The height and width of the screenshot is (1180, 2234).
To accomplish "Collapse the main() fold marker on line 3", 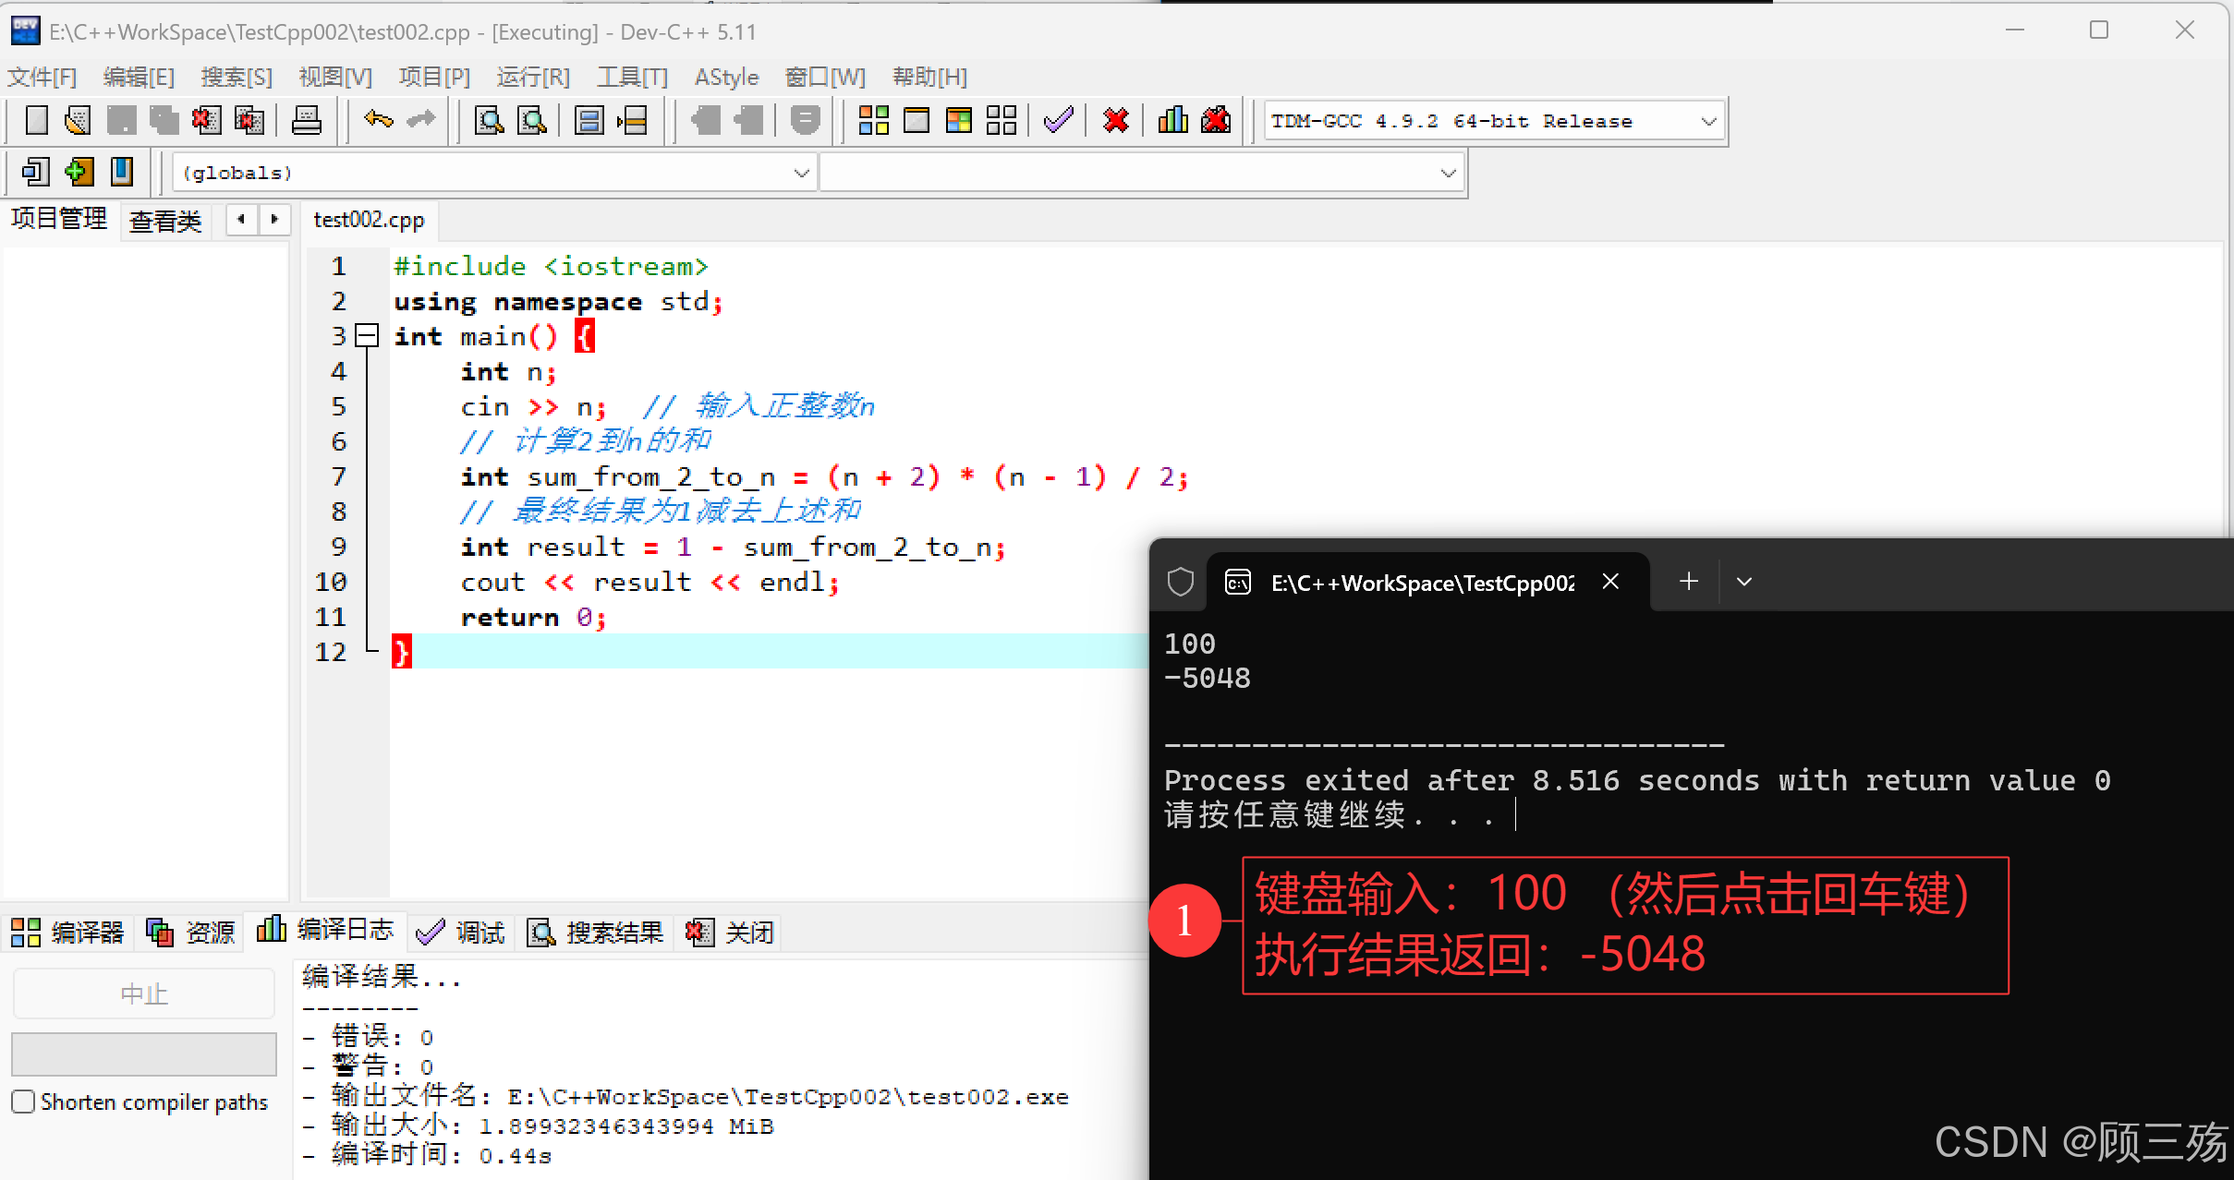I will click(368, 336).
